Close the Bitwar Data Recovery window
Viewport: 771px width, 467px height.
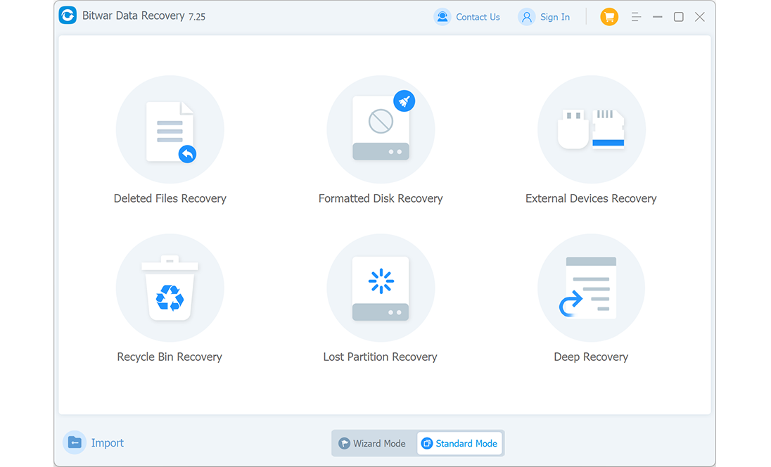700,17
